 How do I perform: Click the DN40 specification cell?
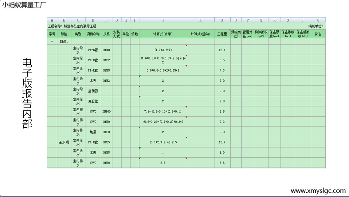tap(106, 50)
